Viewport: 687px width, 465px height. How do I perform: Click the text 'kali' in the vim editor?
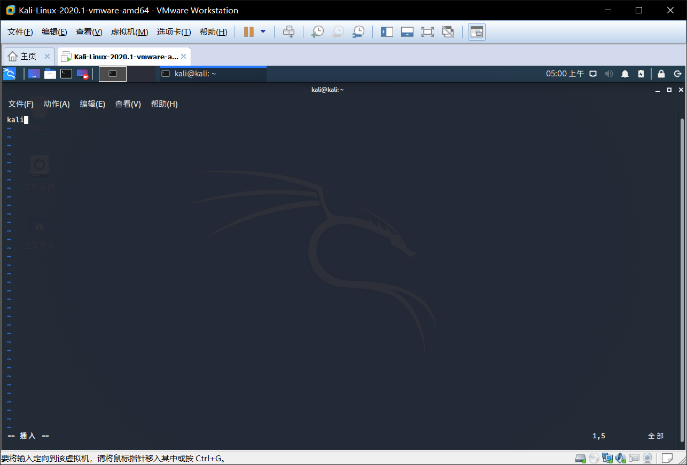point(15,120)
